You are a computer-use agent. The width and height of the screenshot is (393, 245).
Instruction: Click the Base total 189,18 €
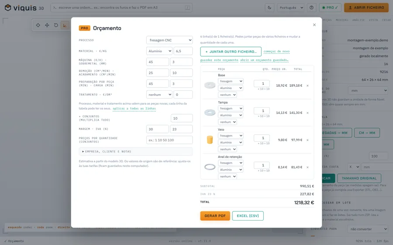click(x=296, y=85)
